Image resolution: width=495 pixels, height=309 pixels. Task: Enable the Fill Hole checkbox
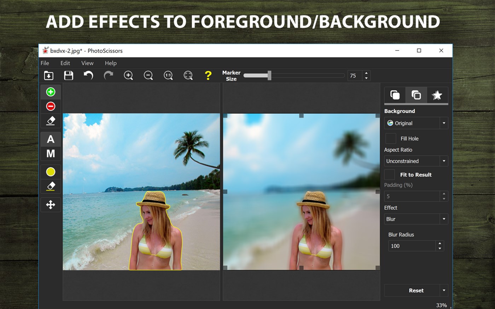pyautogui.click(x=391, y=138)
